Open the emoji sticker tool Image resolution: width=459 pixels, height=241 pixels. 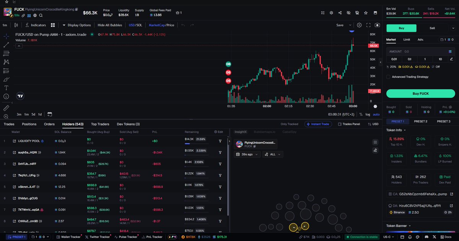[x=6, y=97]
